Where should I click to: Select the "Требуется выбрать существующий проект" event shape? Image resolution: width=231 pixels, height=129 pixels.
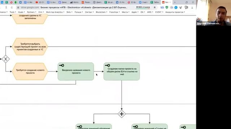tap(30, 47)
